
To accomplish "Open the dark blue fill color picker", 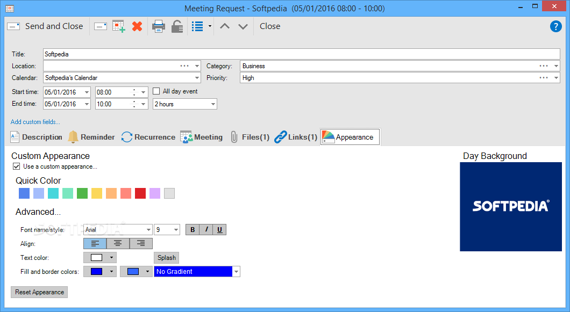I will click(100, 272).
